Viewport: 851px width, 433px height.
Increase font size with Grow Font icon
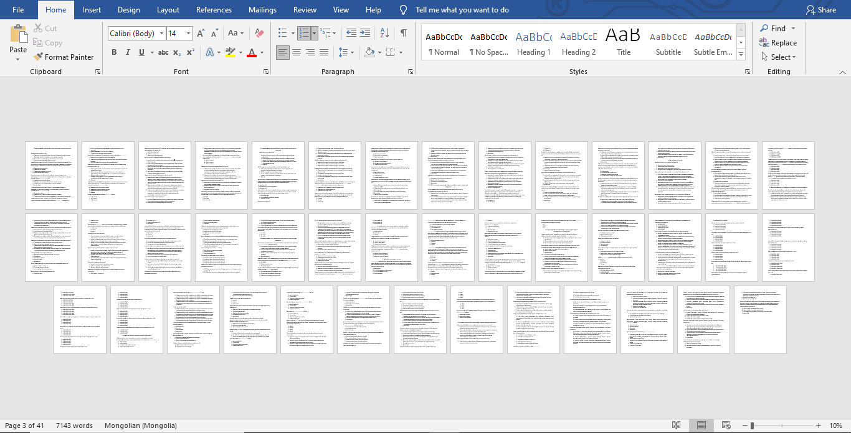[200, 33]
